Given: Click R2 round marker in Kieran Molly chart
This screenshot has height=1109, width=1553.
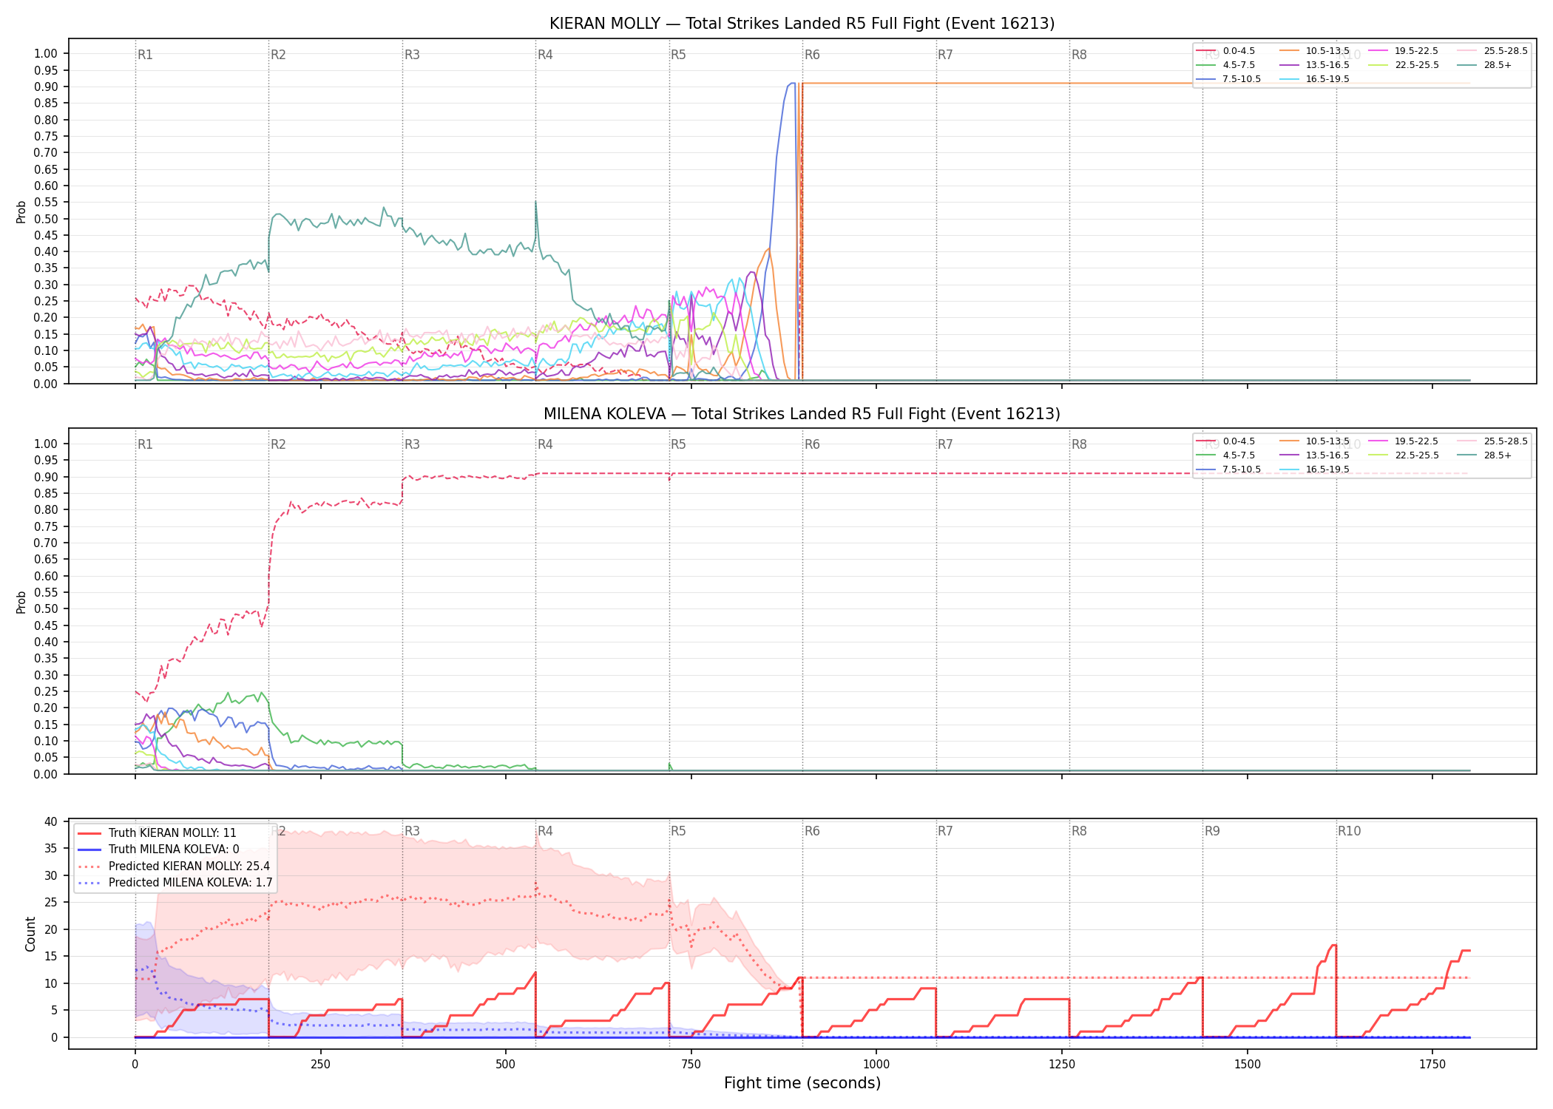Looking at the screenshot, I should 278,55.
